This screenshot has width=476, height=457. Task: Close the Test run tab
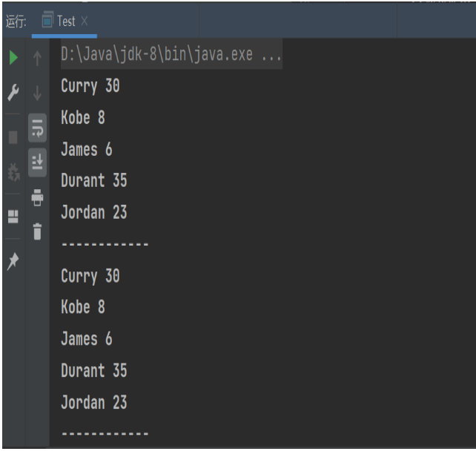[x=85, y=21]
